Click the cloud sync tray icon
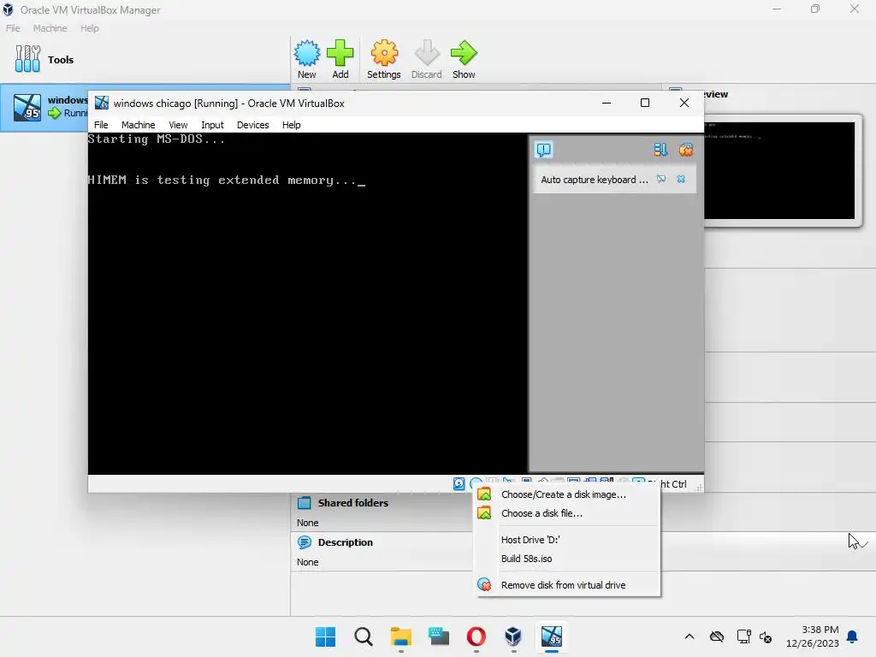The image size is (876, 657). [717, 636]
